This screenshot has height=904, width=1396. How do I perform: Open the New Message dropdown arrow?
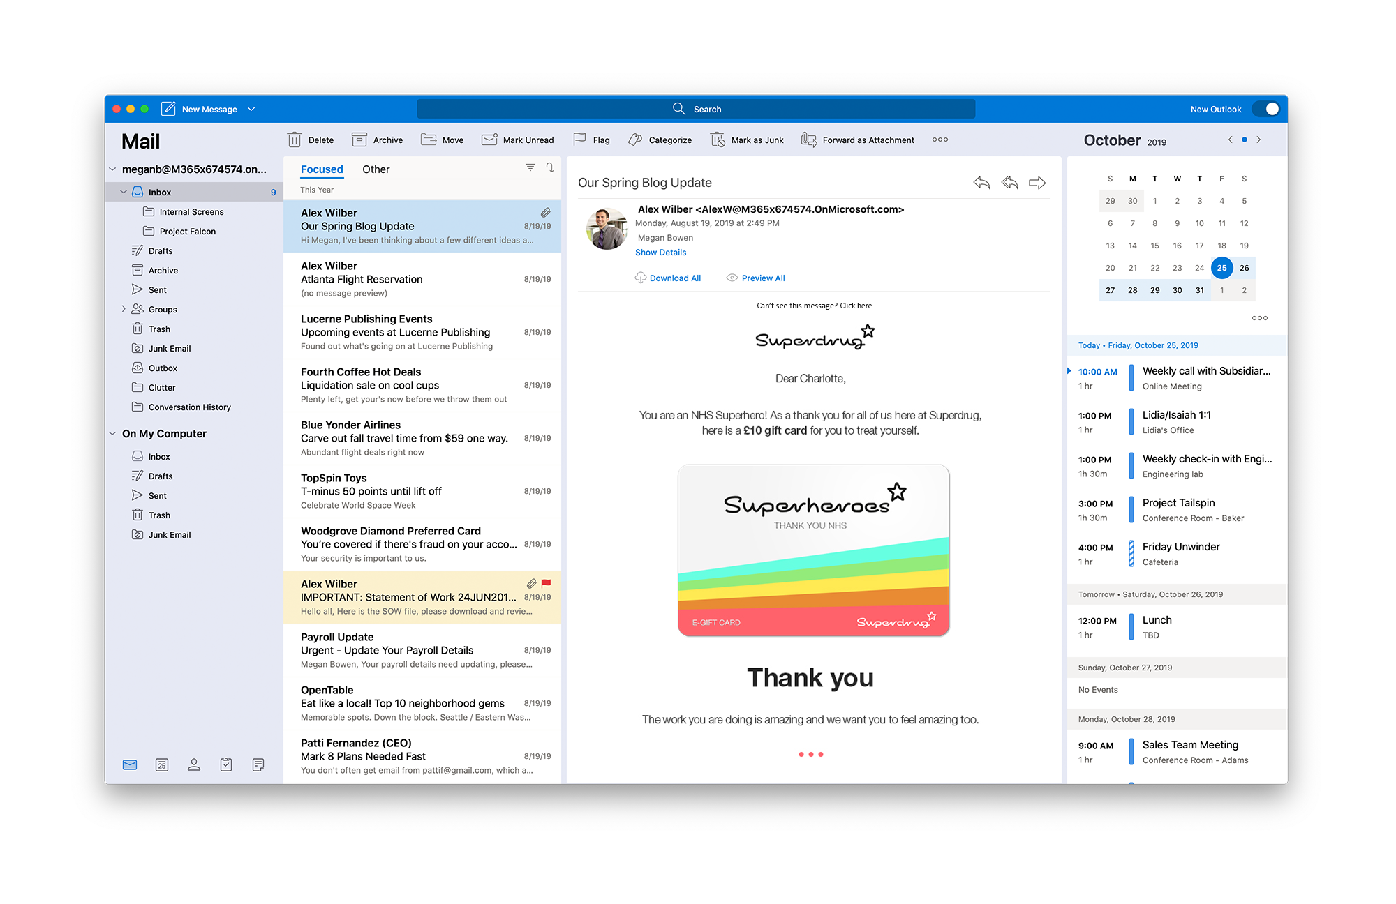251,109
